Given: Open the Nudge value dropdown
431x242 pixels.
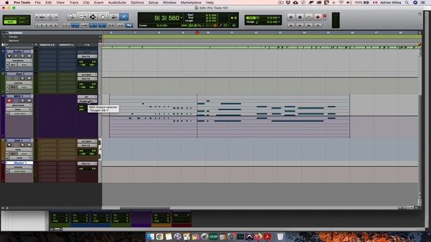Looking at the screenshot, I should [x=279, y=22].
